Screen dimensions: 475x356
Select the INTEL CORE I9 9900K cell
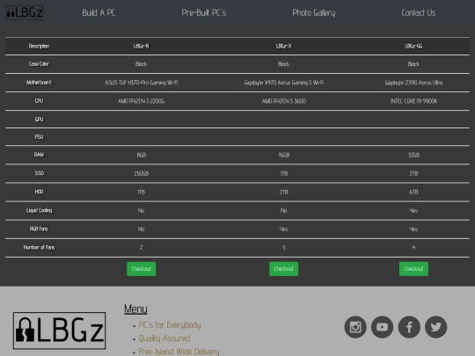(413, 101)
